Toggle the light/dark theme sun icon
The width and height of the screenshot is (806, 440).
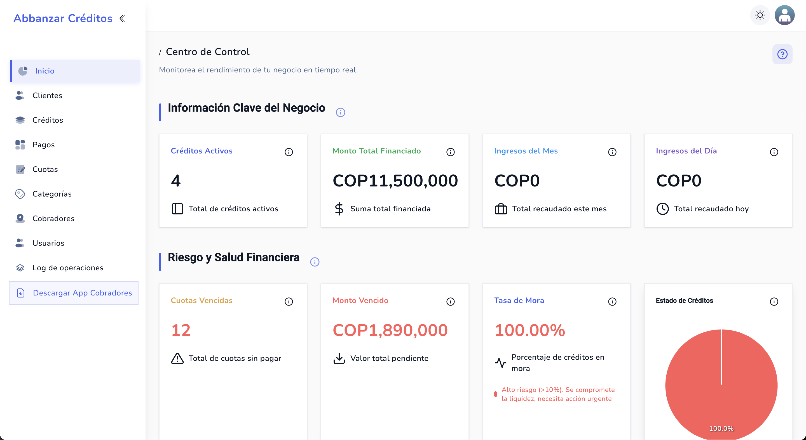tap(760, 15)
